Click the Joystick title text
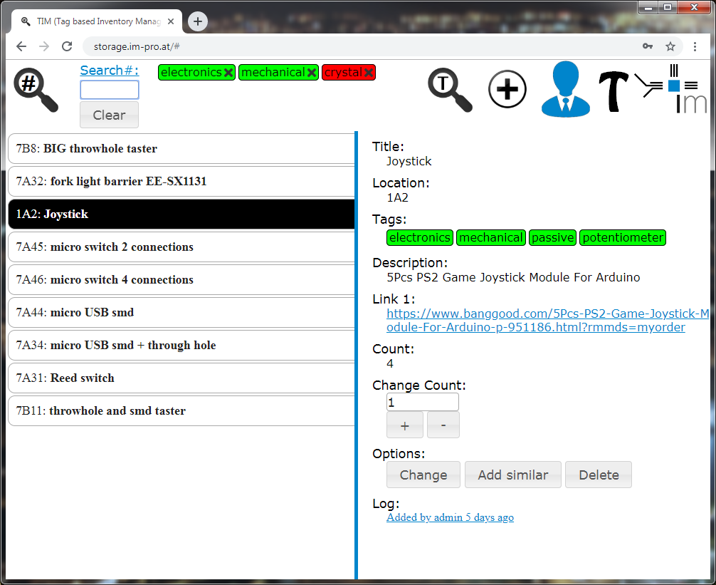The image size is (716, 585). 409,161
